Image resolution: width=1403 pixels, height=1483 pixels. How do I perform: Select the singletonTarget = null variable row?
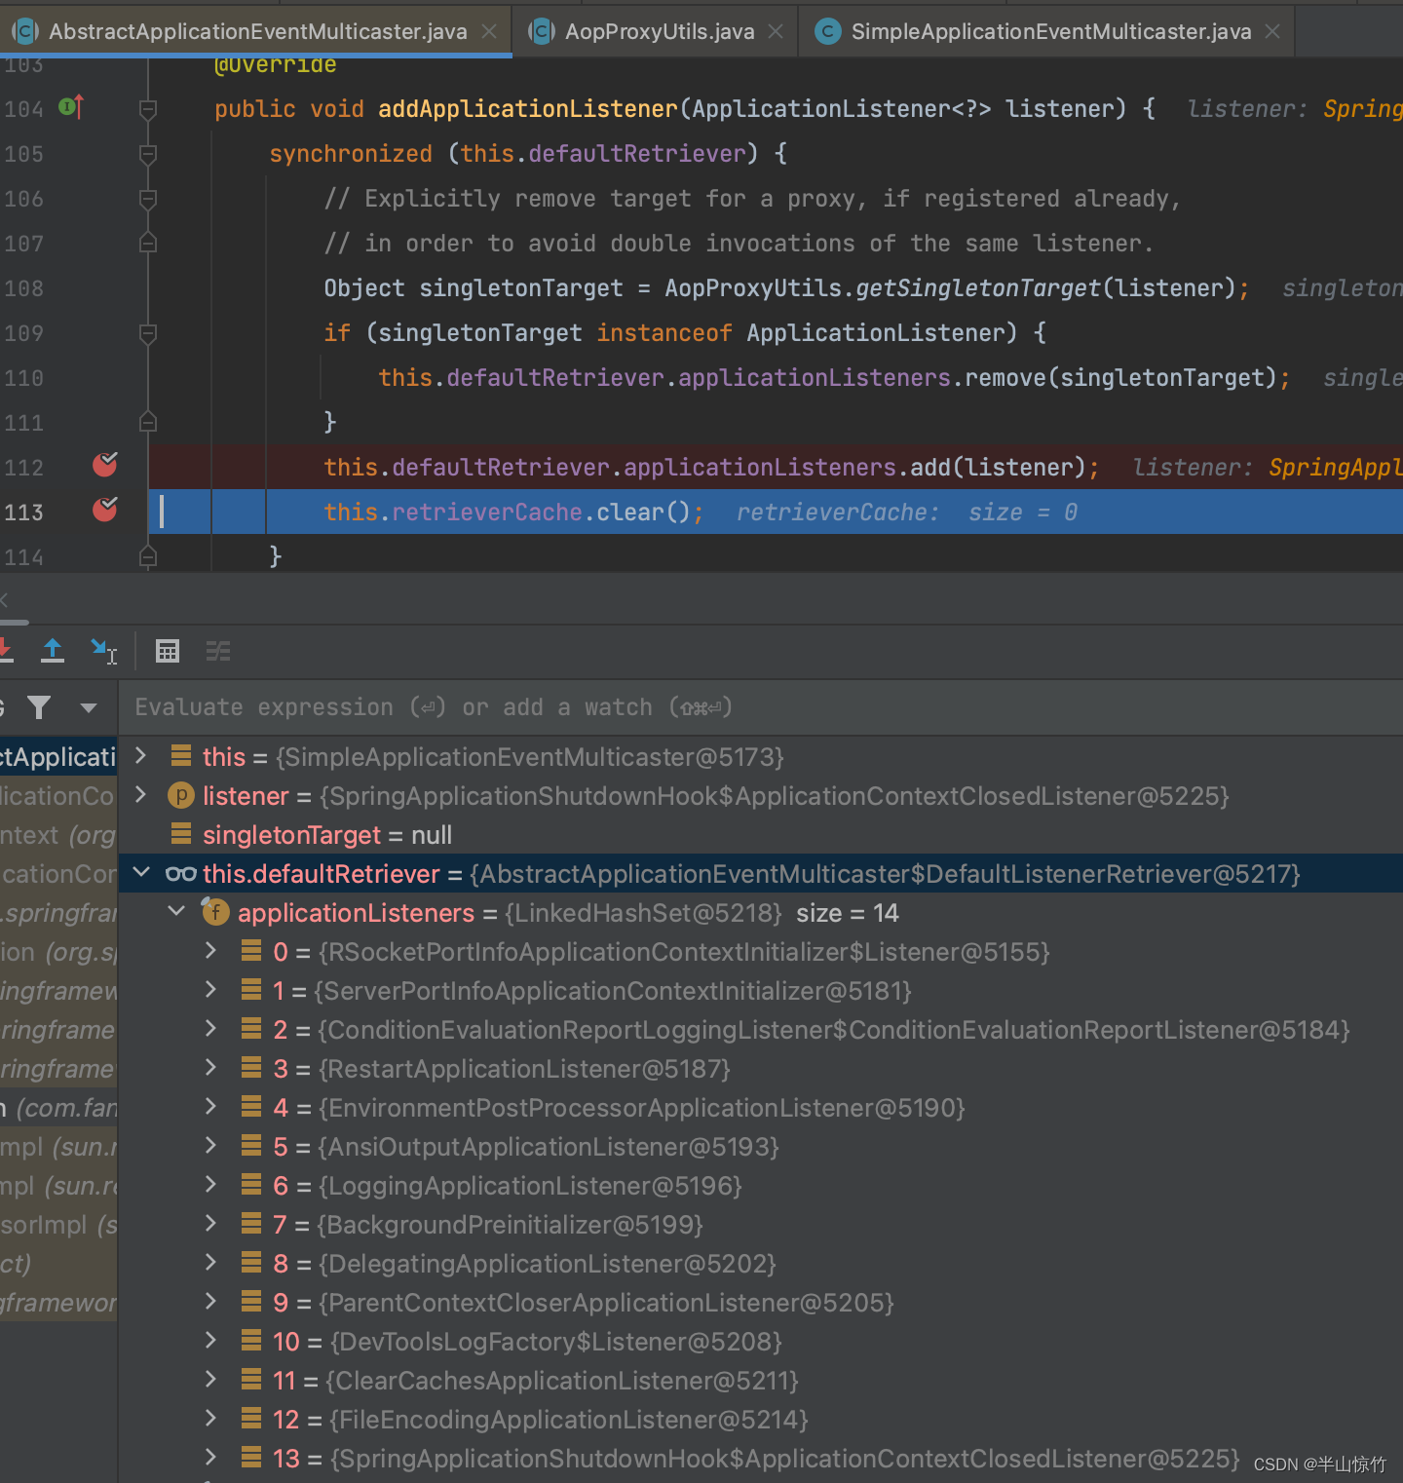point(760,835)
